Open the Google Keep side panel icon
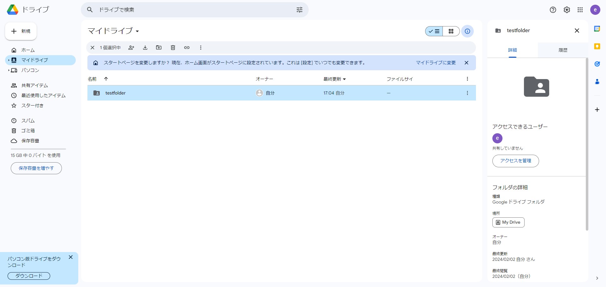Screen dimensions: 606x287 point(597,46)
